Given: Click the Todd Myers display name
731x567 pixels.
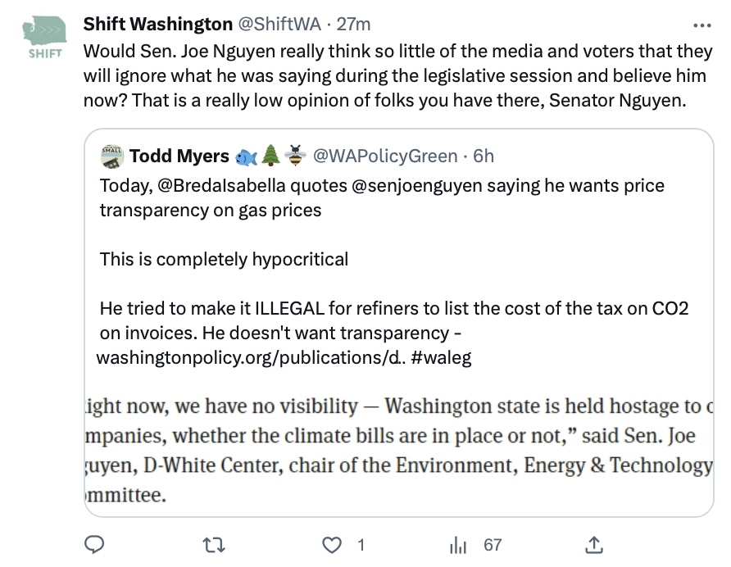Looking at the screenshot, I should (179, 156).
